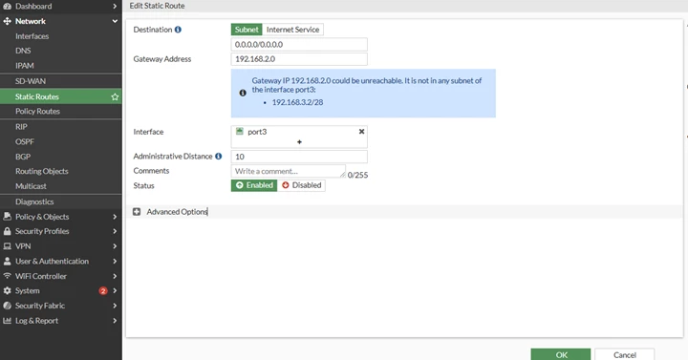Click the Gateway Address field
This screenshot has width=688, height=360.
click(x=299, y=59)
